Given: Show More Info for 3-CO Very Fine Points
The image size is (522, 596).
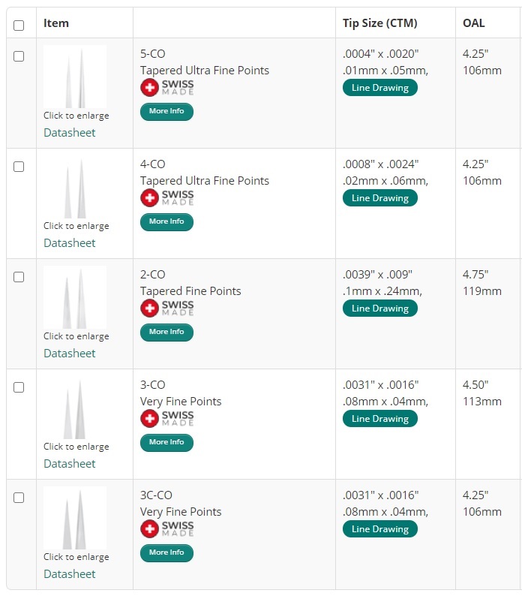Looking at the screenshot, I should pyautogui.click(x=166, y=443).
